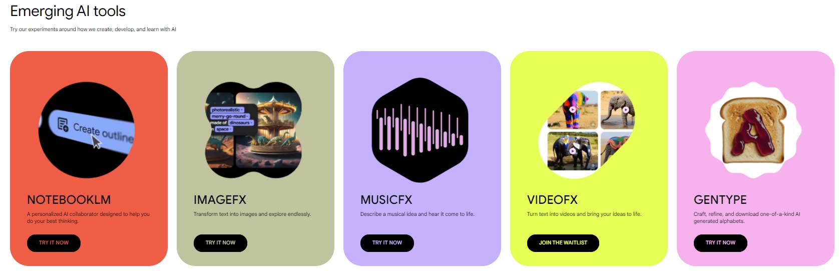Join the VideoFX waitlist
The image size is (839, 271).
pyautogui.click(x=563, y=243)
